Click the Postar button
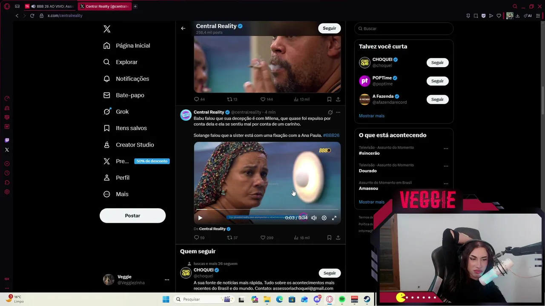Screen dimensions: 545x306 point(132,215)
